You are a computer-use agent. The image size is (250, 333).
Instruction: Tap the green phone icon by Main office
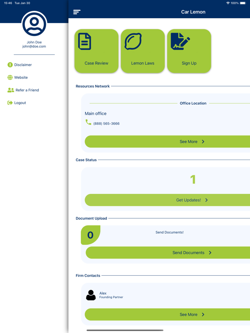tap(88, 122)
